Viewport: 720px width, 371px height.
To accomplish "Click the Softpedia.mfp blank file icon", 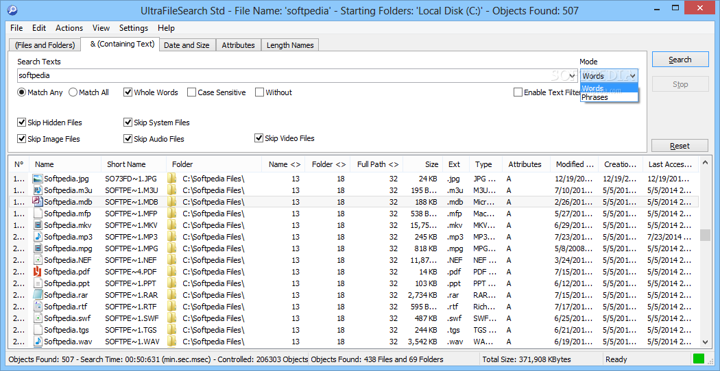I will (38, 214).
